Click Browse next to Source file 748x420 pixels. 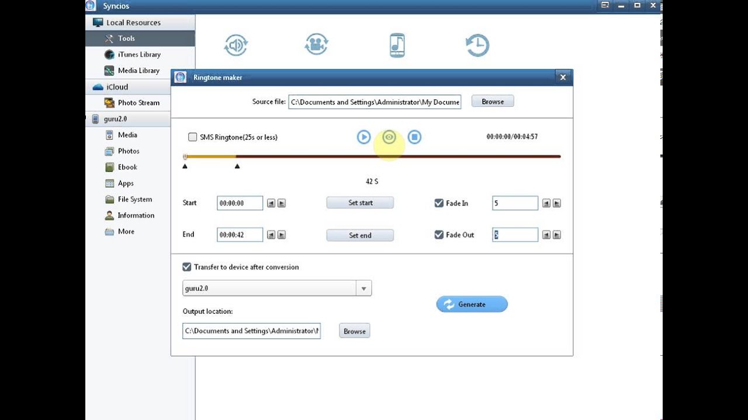[493, 101]
